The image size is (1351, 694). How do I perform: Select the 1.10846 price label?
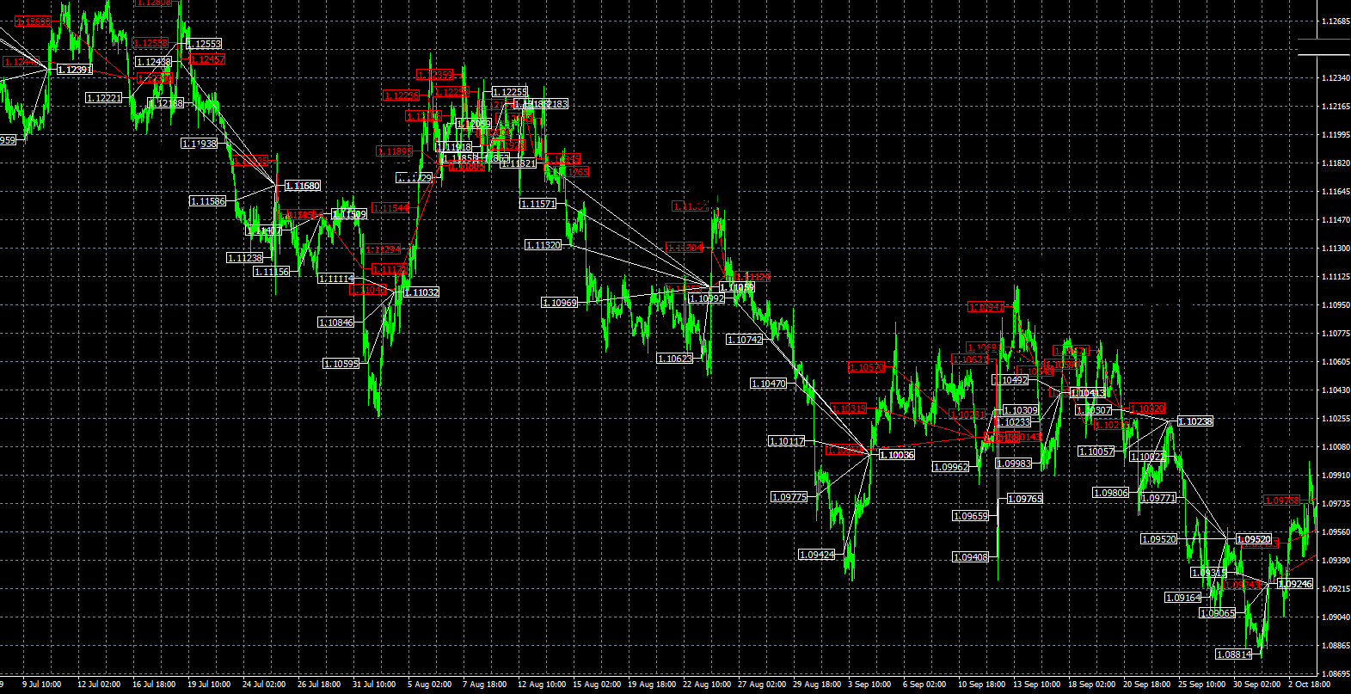(336, 322)
